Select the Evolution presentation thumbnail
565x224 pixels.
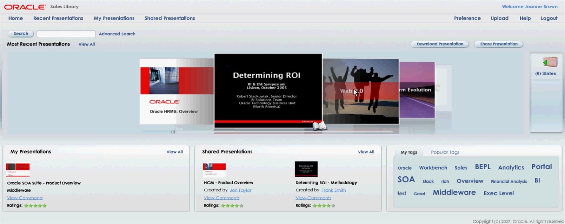(417, 90)
